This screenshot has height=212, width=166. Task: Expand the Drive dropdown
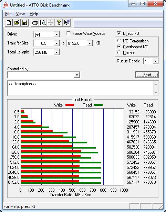tap(56, 34)
